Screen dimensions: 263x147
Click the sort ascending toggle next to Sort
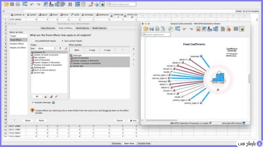coord(60,48)
